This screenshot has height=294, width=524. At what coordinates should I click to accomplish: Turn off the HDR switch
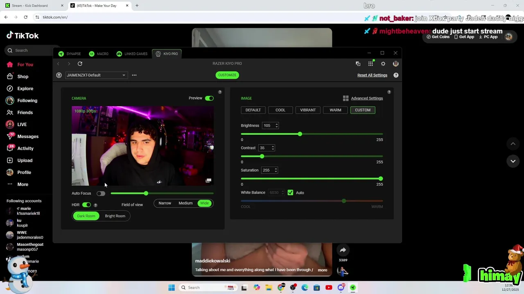[86, 205]
